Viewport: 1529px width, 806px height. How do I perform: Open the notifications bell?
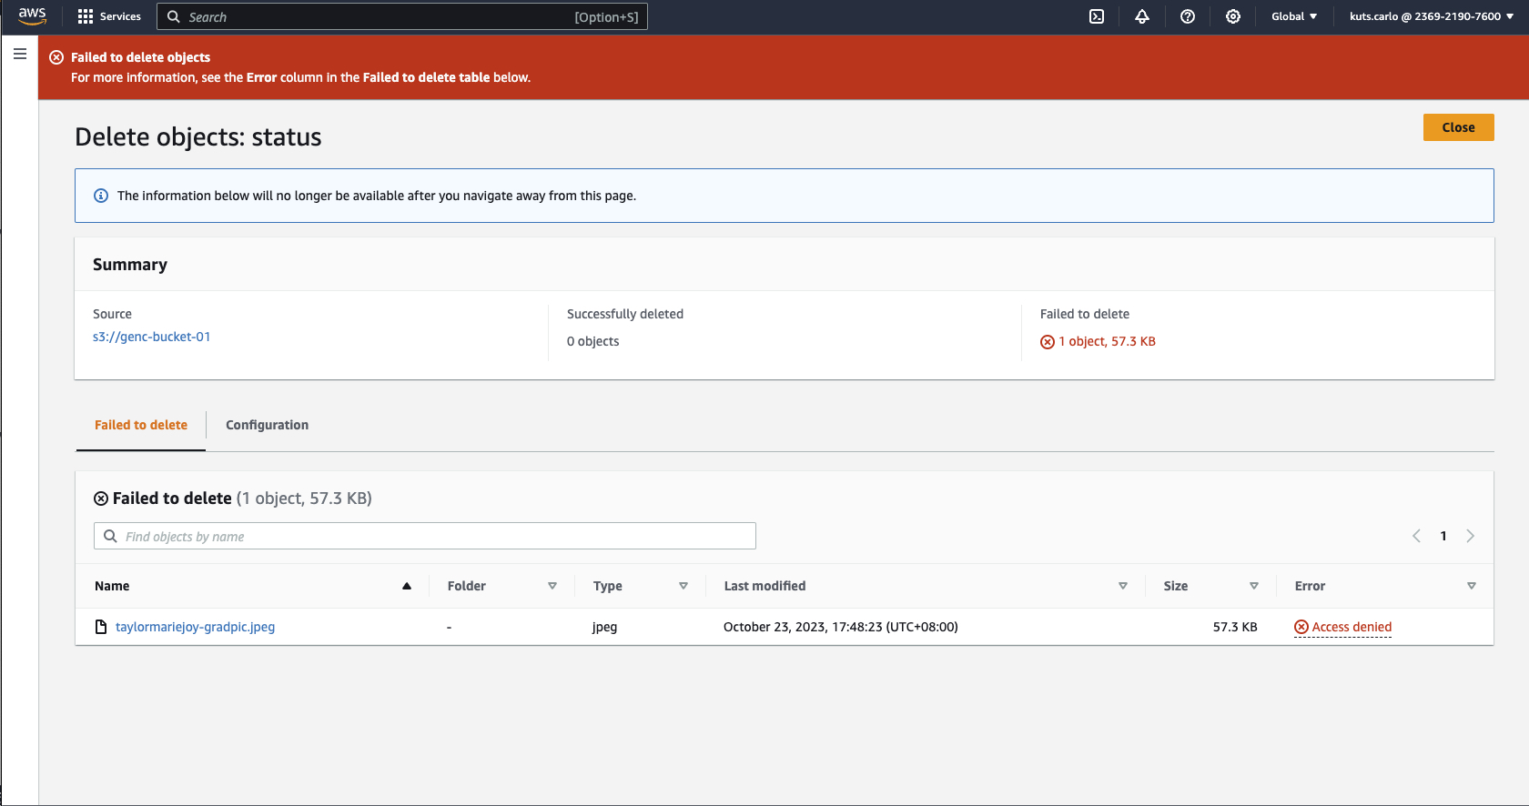coord(1142,16)
